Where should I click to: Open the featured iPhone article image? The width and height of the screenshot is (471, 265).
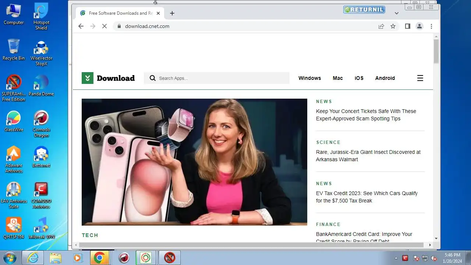pyautogui.click(x=194, y=162)
